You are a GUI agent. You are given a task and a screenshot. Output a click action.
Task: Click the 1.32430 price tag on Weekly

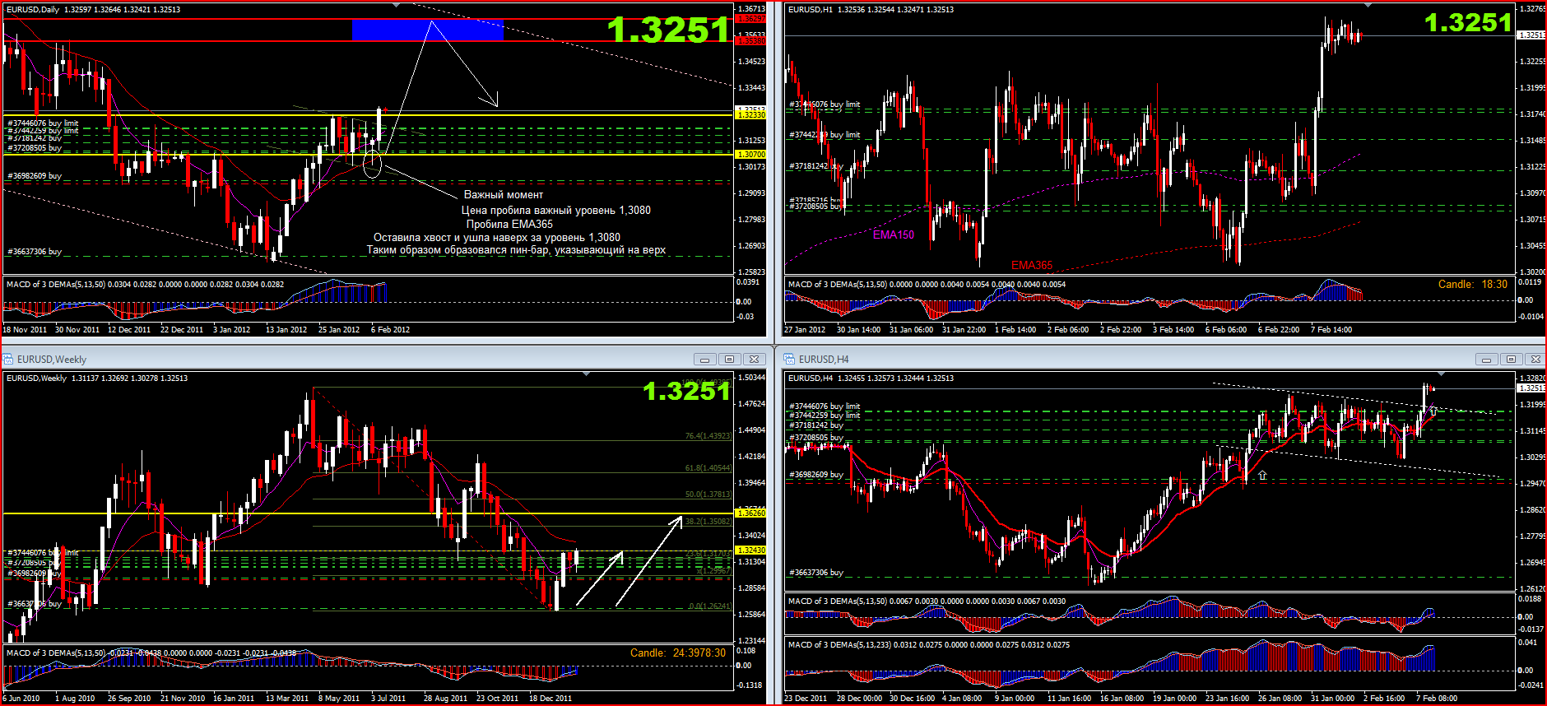click(x=750, y=550)
